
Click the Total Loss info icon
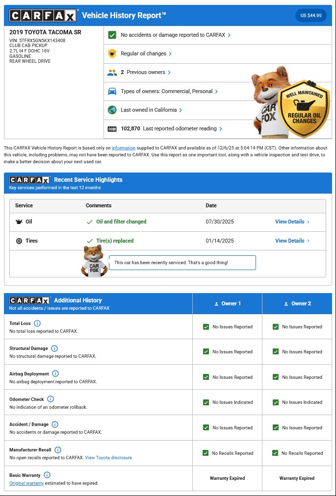(x=37, y=323)
